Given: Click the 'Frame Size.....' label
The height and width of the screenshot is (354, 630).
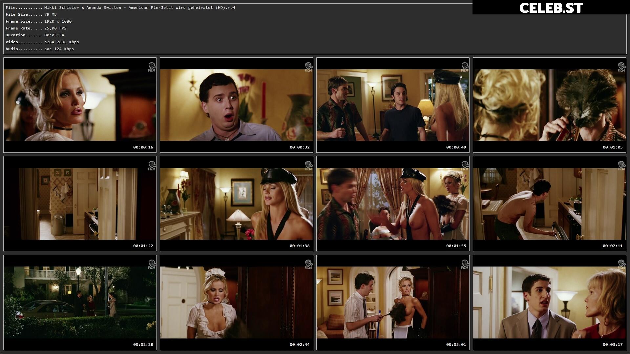Looking at the screenshot, I should [x=24, y=21].
